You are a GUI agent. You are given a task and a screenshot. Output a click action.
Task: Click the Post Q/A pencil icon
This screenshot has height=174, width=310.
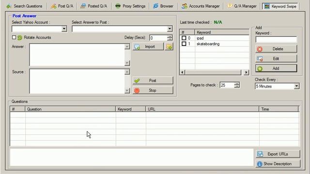[x=53, y=6]
